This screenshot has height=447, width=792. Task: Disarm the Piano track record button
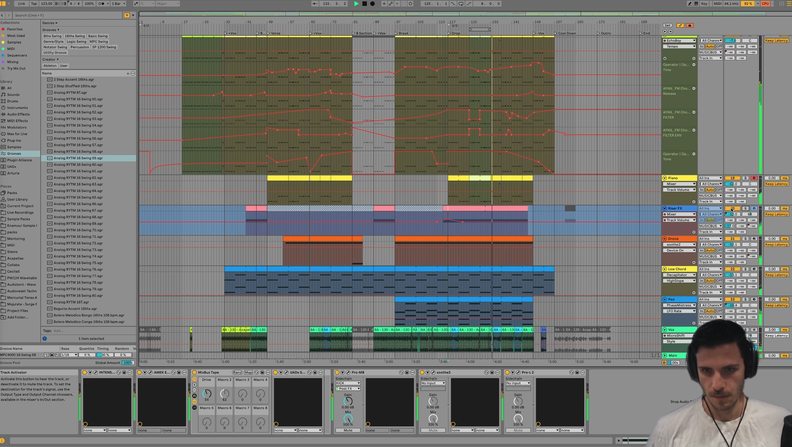tap(754, 178)
